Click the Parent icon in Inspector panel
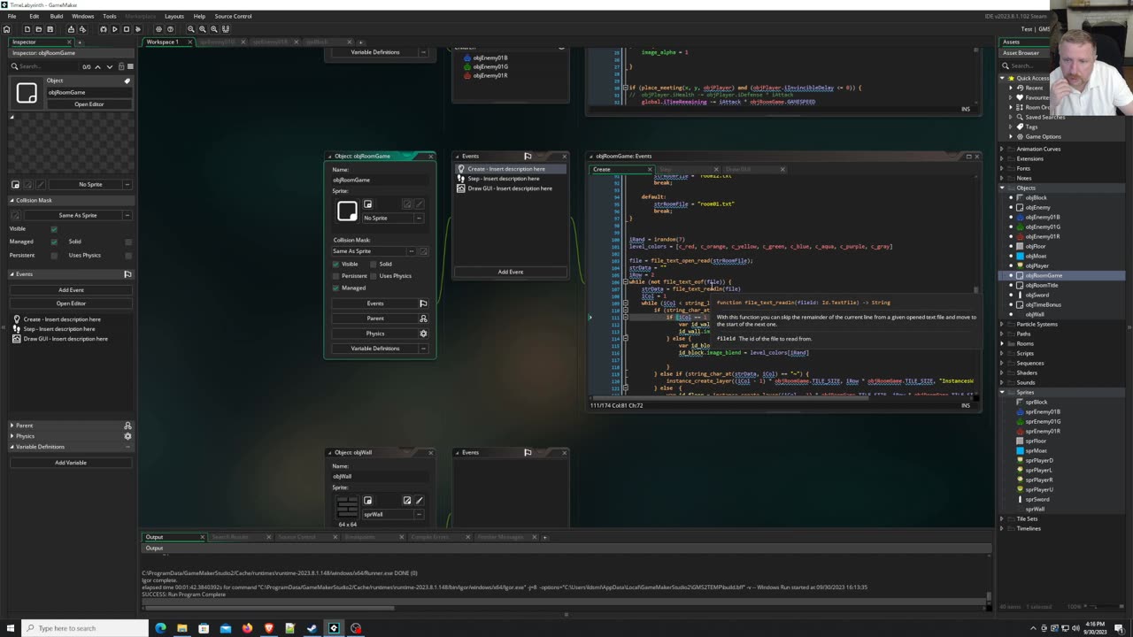Image resolution: width=1133 pixels, height=637 pixels. click(127, 426)
